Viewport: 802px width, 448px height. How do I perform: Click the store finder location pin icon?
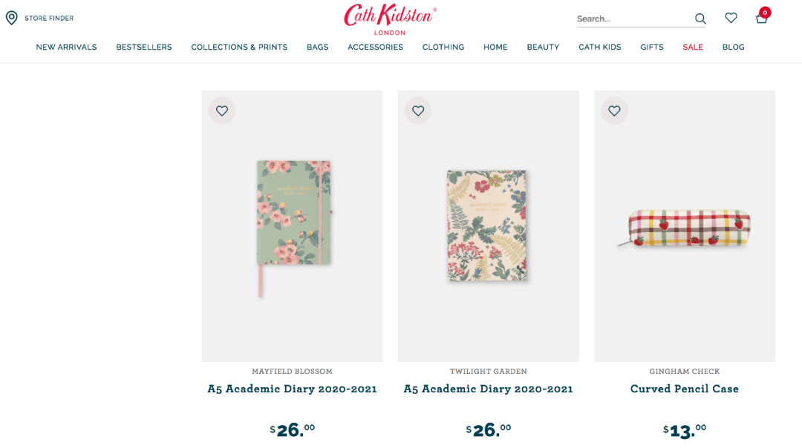(x=12, y=18)
